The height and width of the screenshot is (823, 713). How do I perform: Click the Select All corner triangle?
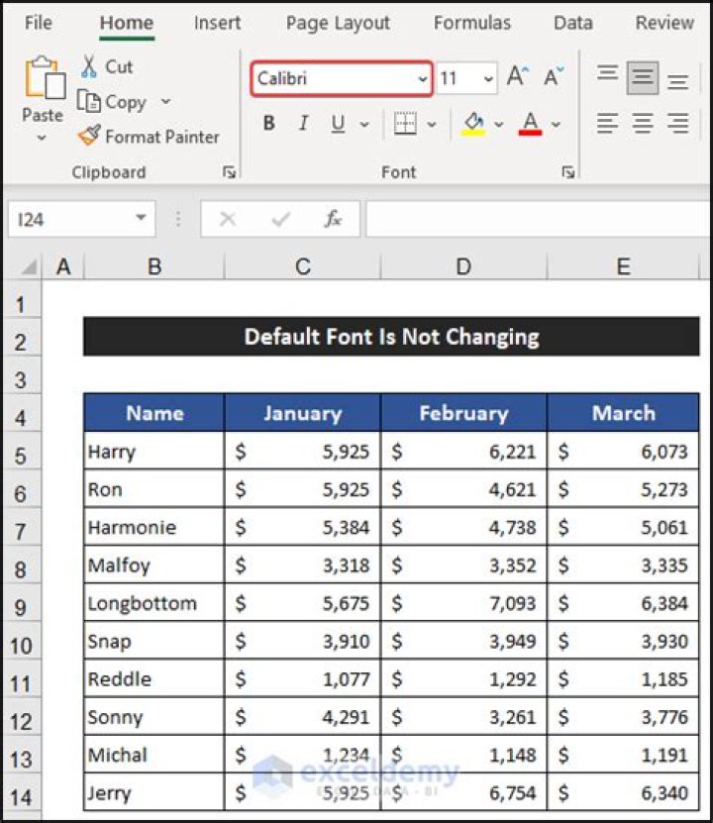(29, 267)
